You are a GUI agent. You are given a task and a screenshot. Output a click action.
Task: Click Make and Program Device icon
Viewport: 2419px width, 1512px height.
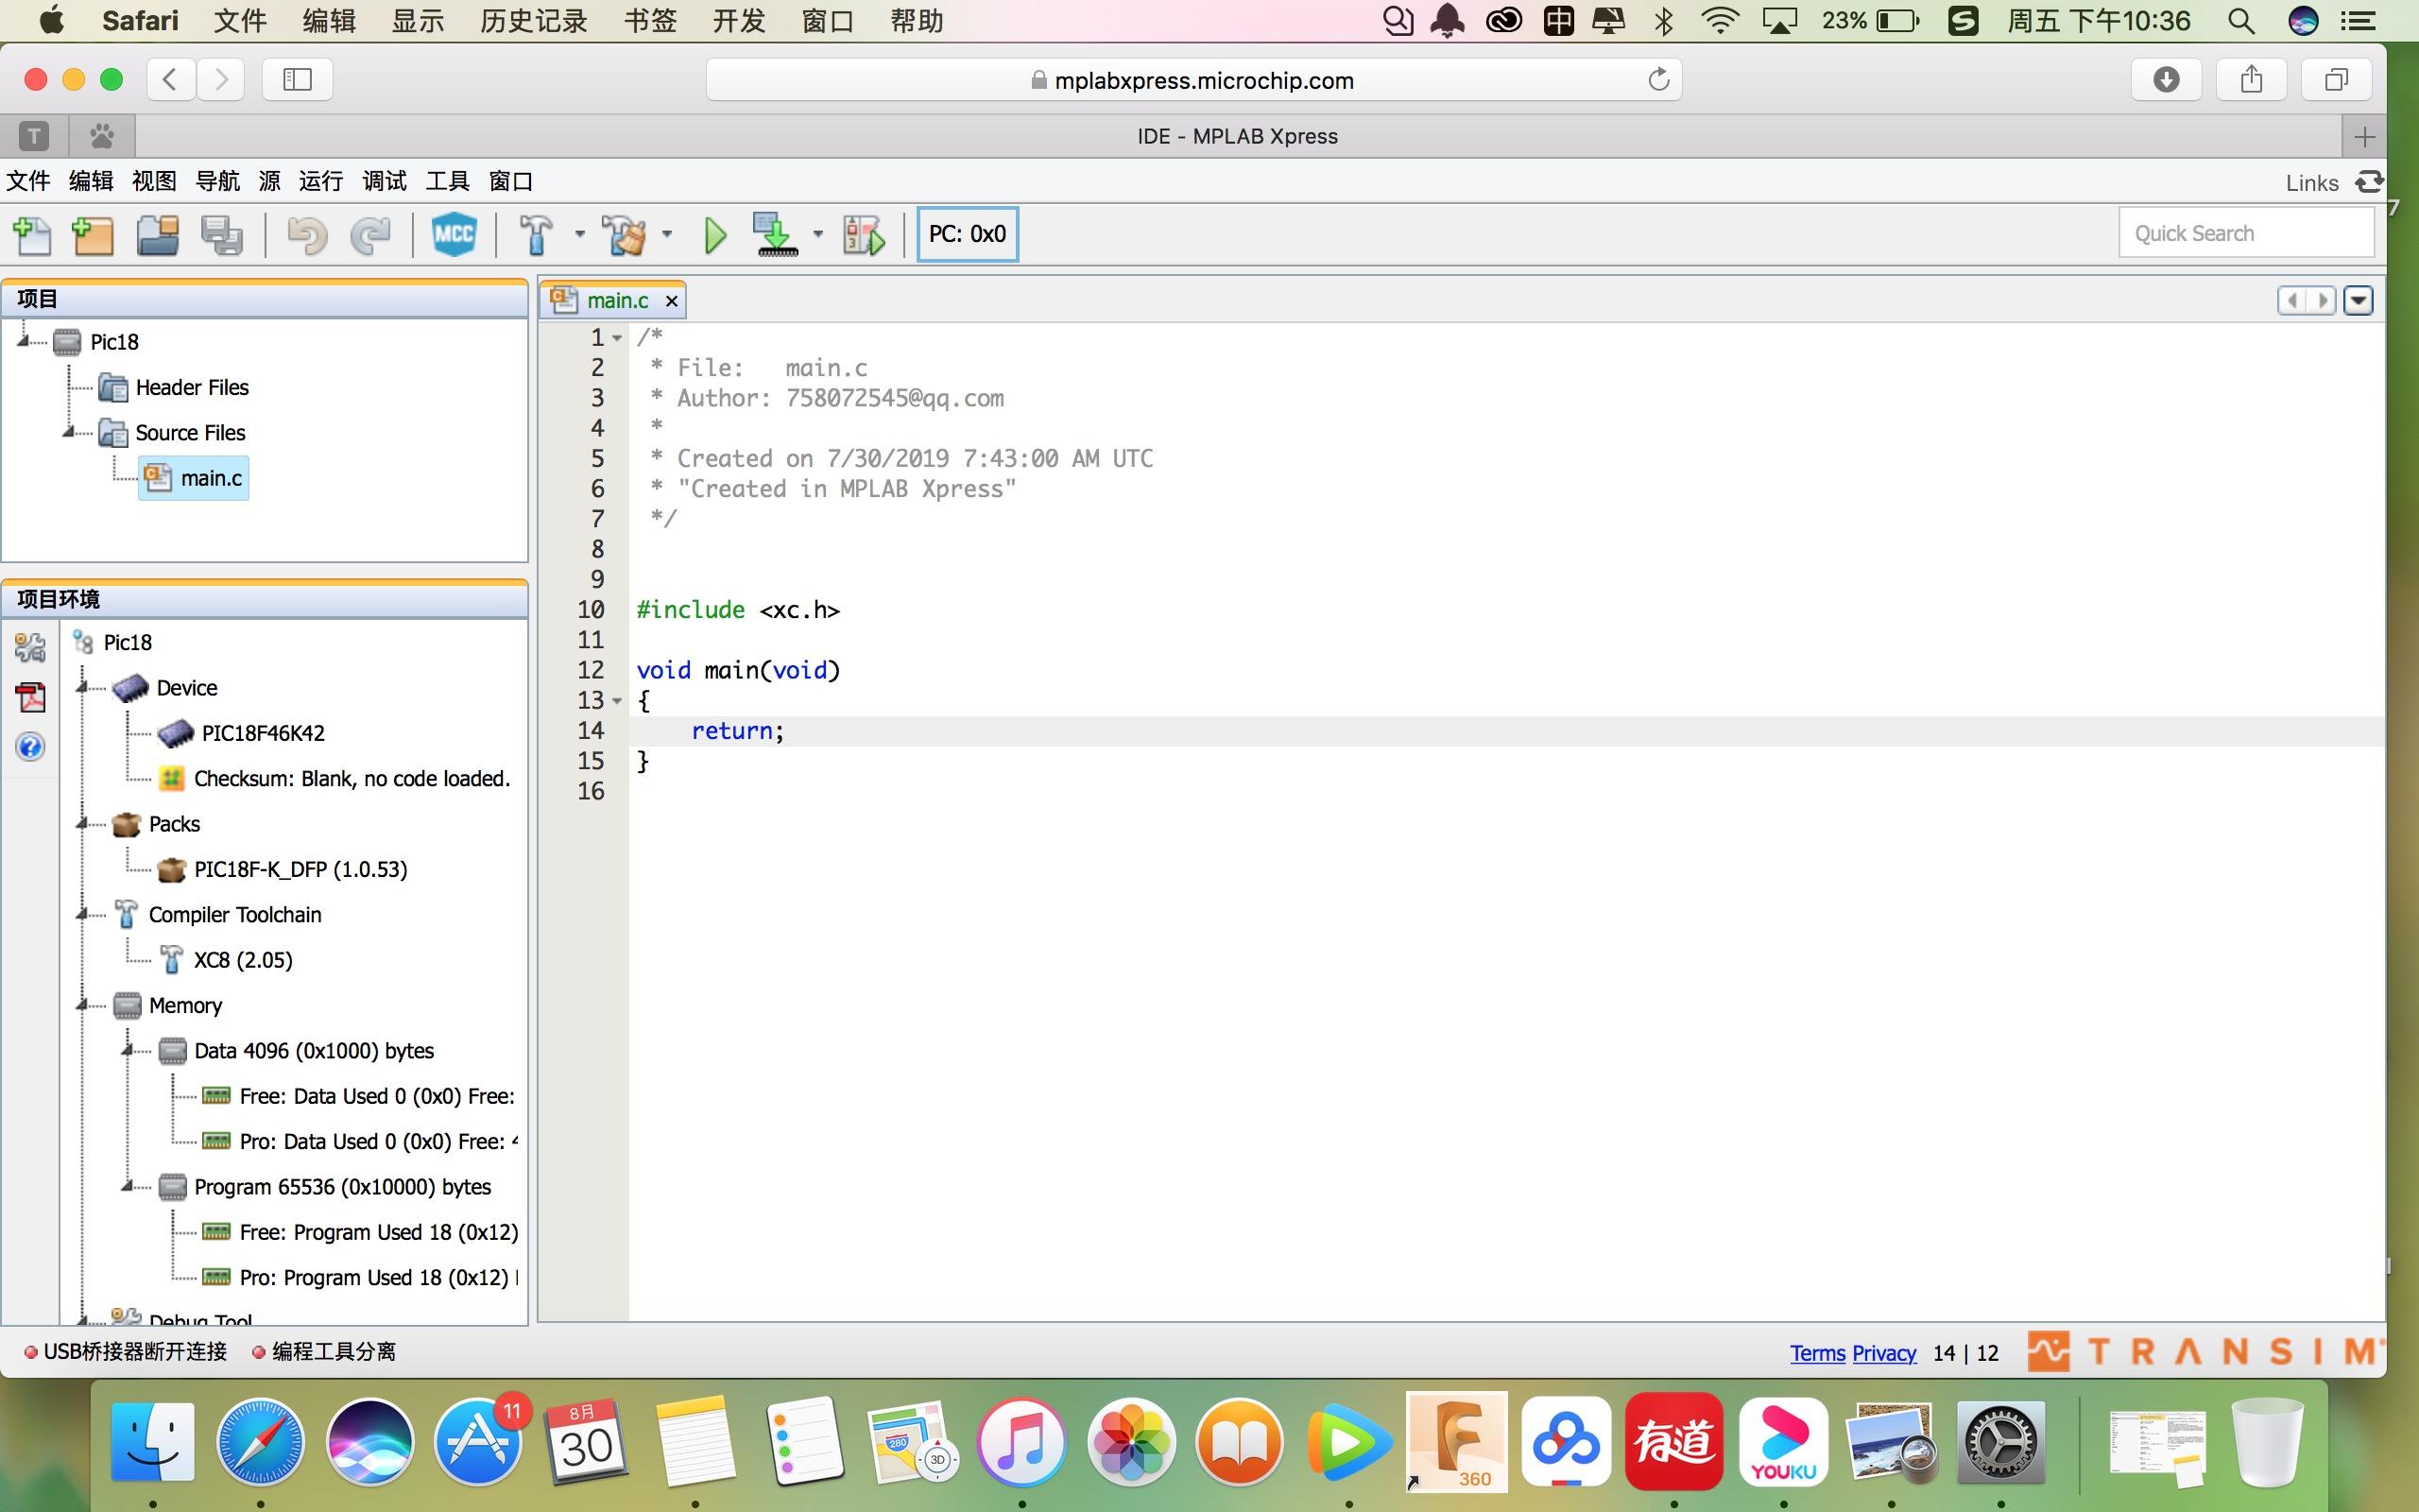point(775,236)
